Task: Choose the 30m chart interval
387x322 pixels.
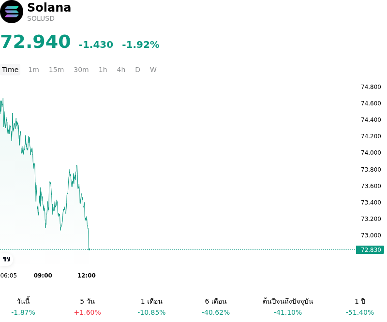Action: 81,70
